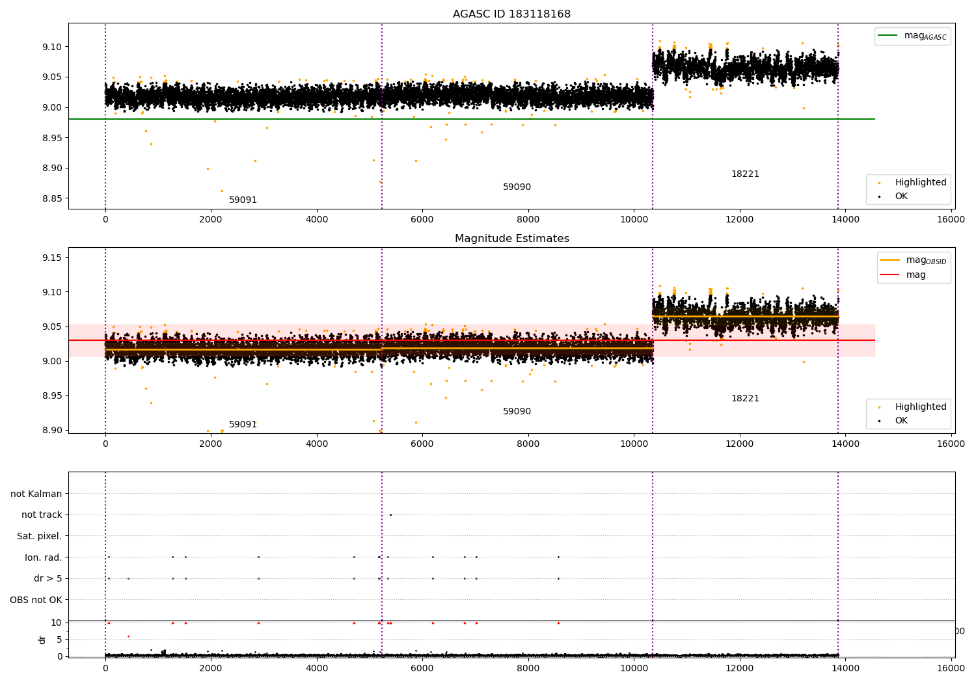This screenshot has width=976, height=683.
Task: Select 'Highlighted' in the Magnitude Estimates legend
Action: [920, 407]
